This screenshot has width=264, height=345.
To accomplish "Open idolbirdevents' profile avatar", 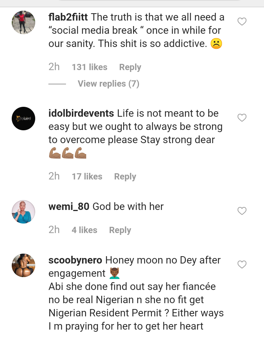I will [23, 118].
